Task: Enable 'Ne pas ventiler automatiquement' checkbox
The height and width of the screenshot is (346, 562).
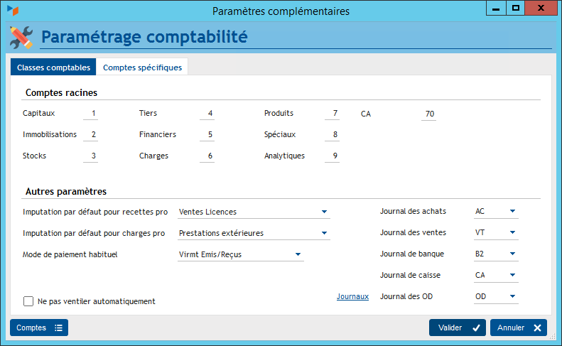Action: pyautogui.click(x=28, y=301)
